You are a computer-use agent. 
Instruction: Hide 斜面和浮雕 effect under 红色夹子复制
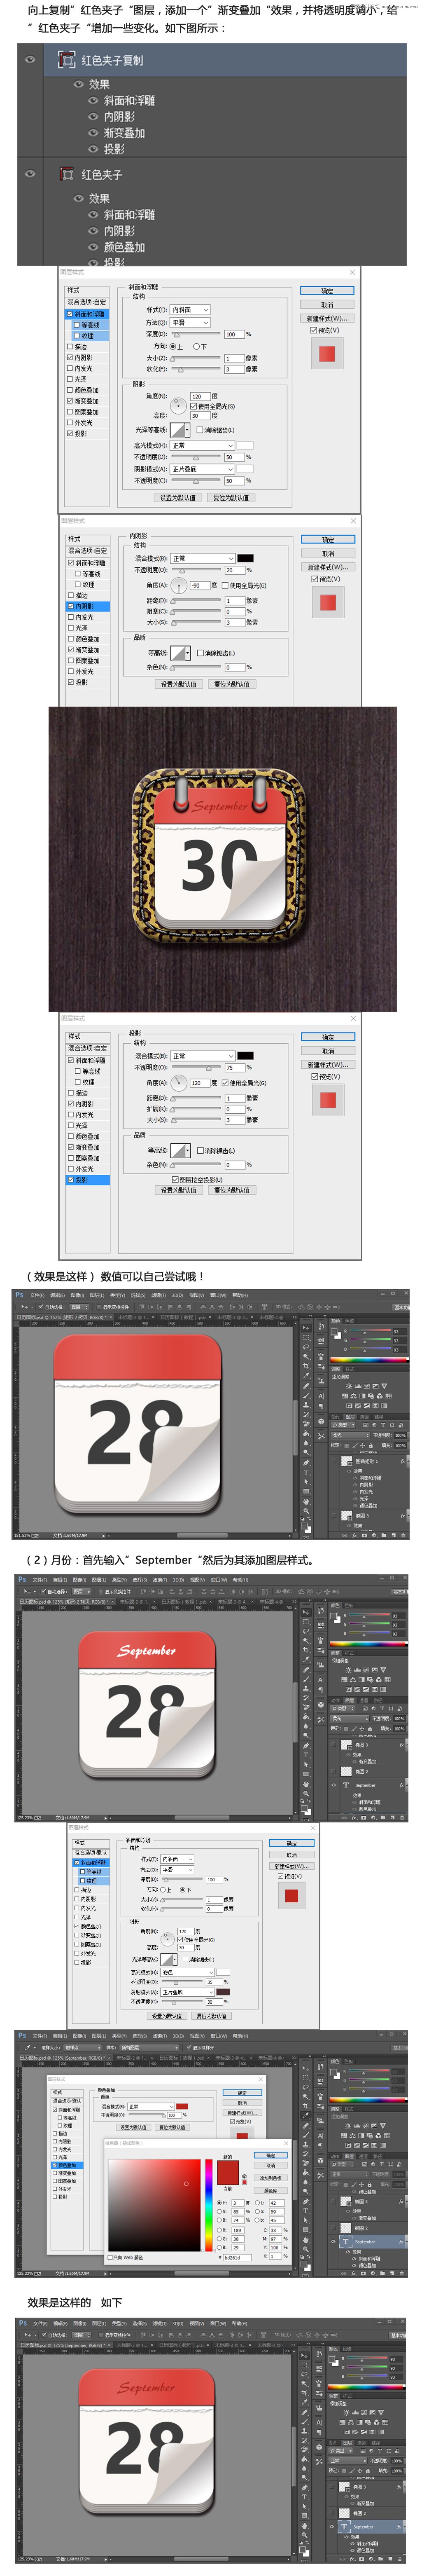pos(93,101)
